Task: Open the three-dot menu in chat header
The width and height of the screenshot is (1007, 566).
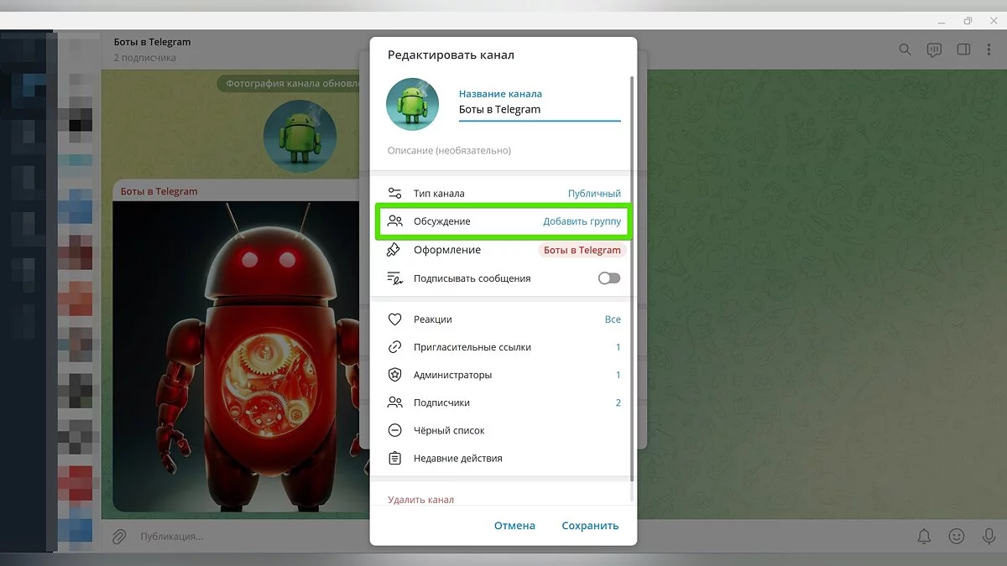Action: pos(989,49)
